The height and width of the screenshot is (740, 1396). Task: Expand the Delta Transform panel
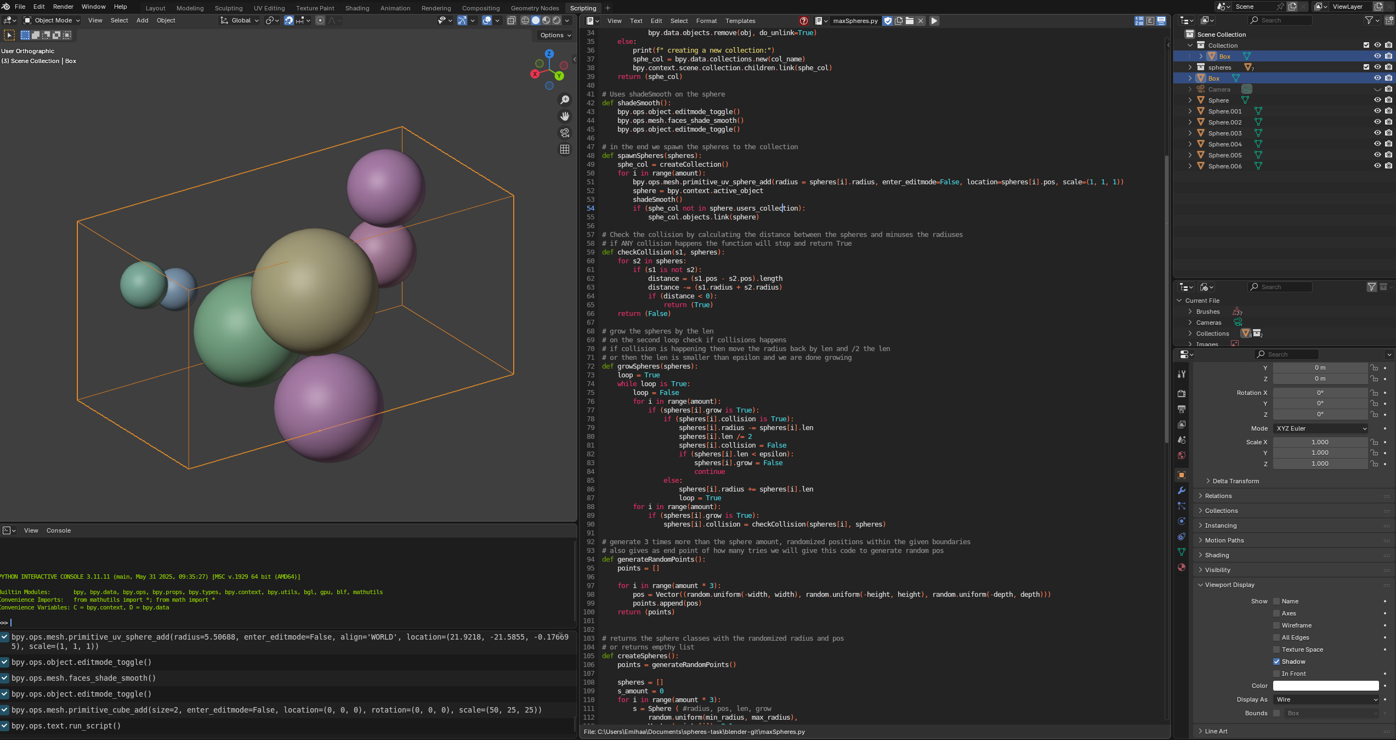coord(1235,481)
